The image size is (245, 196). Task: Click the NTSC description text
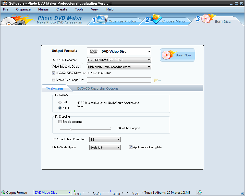tap(108, 104)
